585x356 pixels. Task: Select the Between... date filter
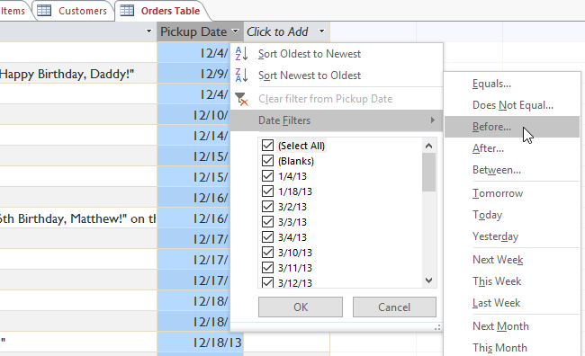512,170
